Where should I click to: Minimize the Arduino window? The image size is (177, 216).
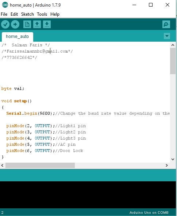[x=134, y=5]
